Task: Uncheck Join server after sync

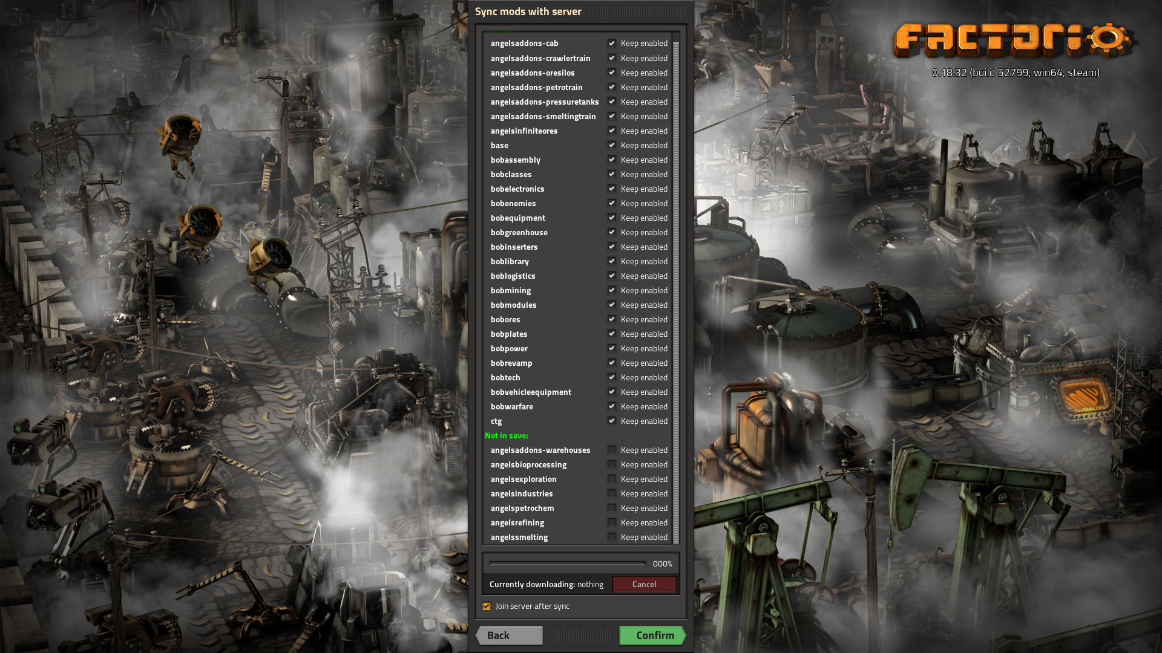Action: (x=487, y=606)
